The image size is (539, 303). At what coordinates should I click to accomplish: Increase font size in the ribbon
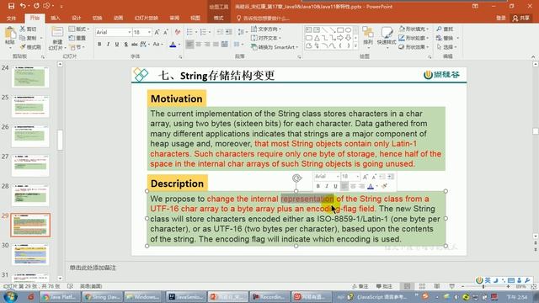tap(157, 32)
